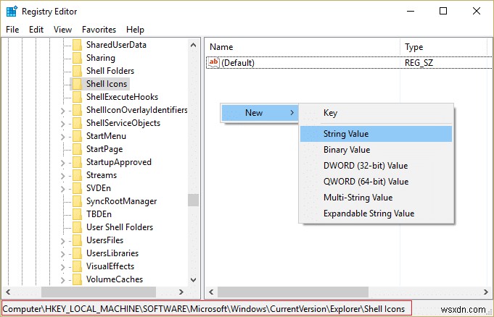
Task: Click the Shell Folders folder icon
Action: [77, 71]
